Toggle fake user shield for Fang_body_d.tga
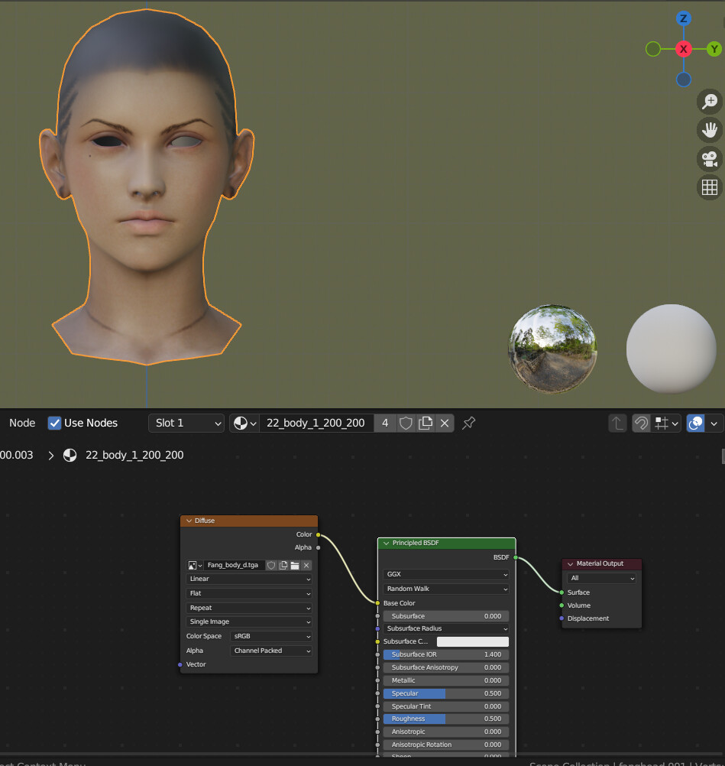725x766 pixels. coord(271,565)
